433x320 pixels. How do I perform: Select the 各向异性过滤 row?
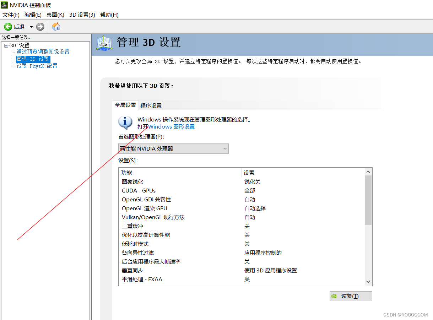pyautogui.click(x=242, y=253)
